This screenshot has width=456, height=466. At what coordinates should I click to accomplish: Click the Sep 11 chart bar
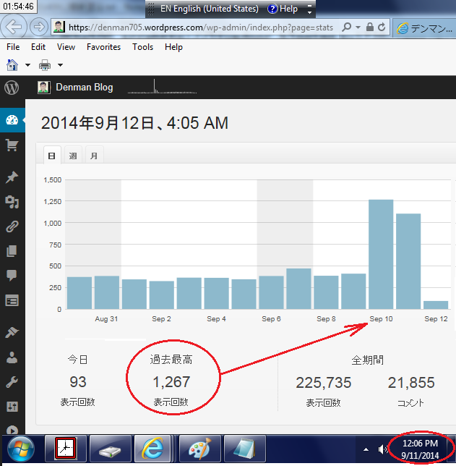[x=408, y=261]
